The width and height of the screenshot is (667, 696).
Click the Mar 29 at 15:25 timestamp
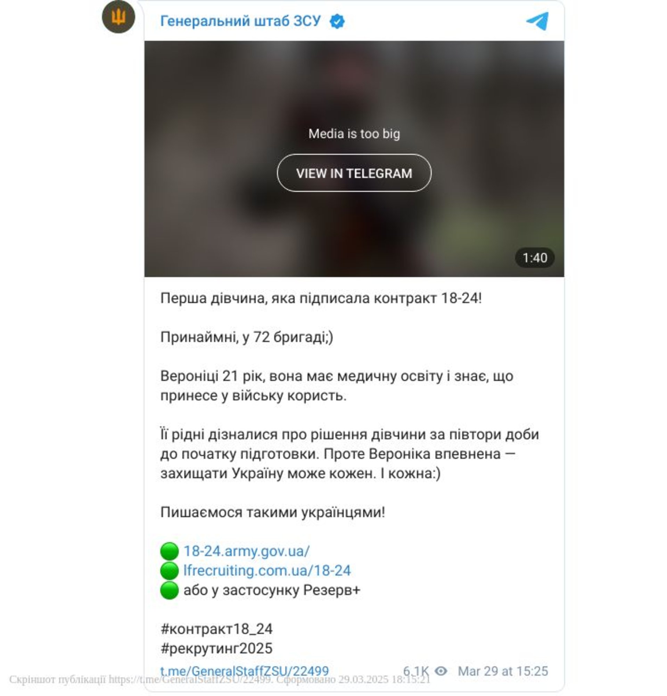click(503, 671)
